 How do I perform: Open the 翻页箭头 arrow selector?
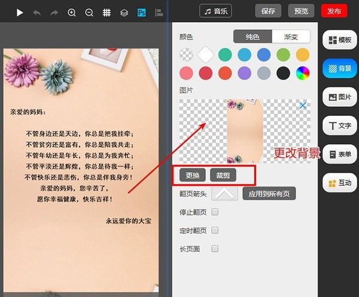(x=224, y=194)
